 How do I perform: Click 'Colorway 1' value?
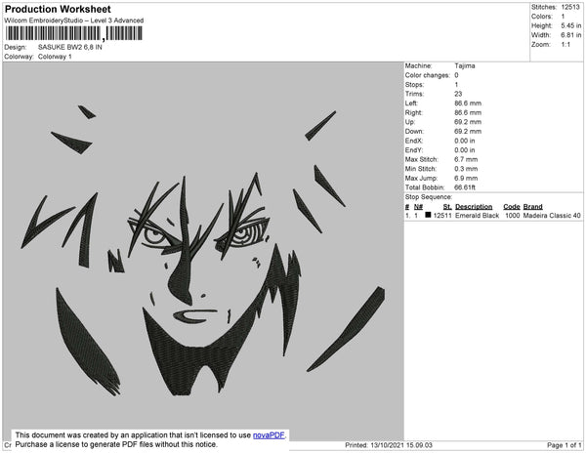coord(55,57)
